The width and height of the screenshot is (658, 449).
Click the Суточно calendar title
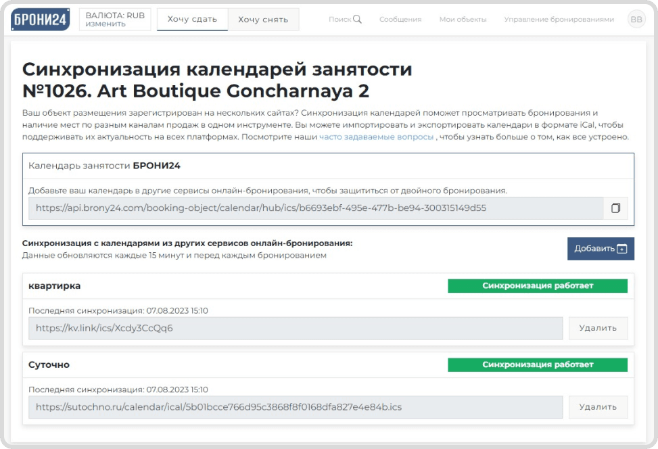49,364
